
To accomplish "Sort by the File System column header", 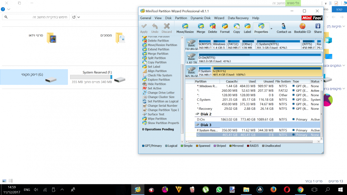I will (x=283, y=81).
